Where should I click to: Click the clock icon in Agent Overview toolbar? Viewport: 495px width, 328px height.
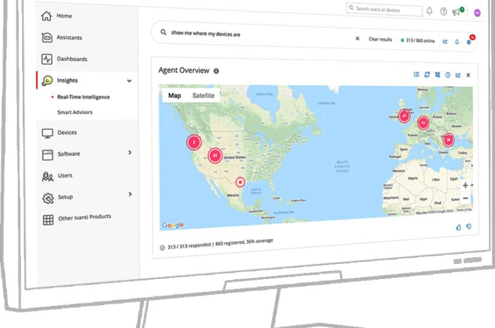[x=447, y=74]
